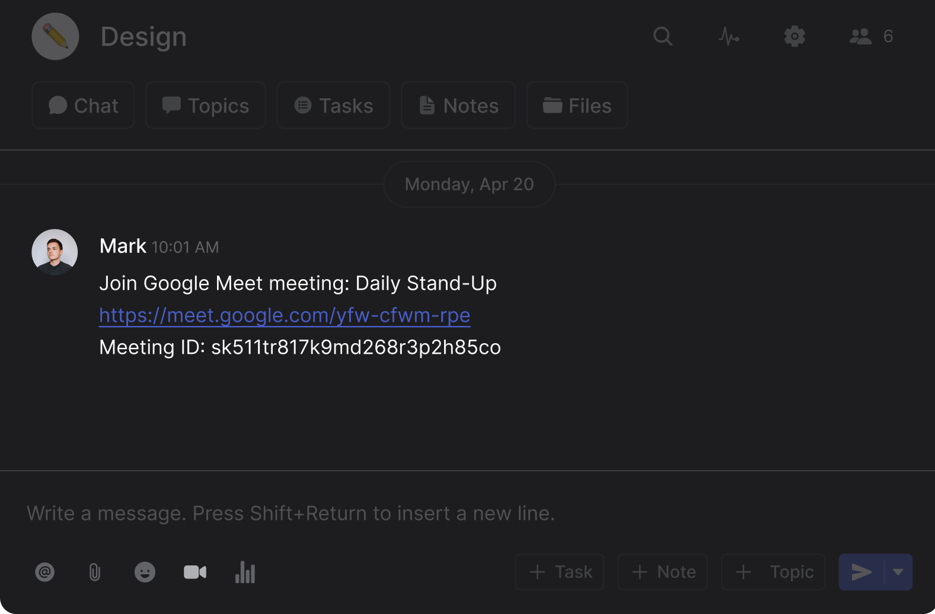Screen dimensions: 935x614
Task: Insert a mention with the @ icon
Action: click(45, 572)
